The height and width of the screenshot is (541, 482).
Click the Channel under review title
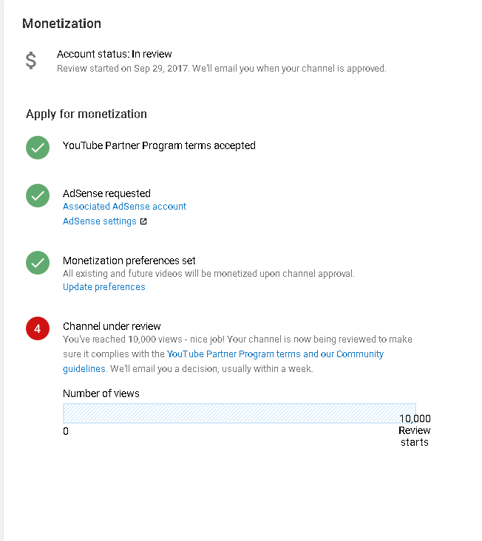point(112,326)
